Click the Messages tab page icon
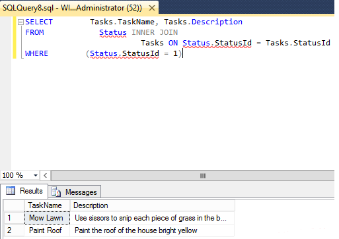 point(56,192)
